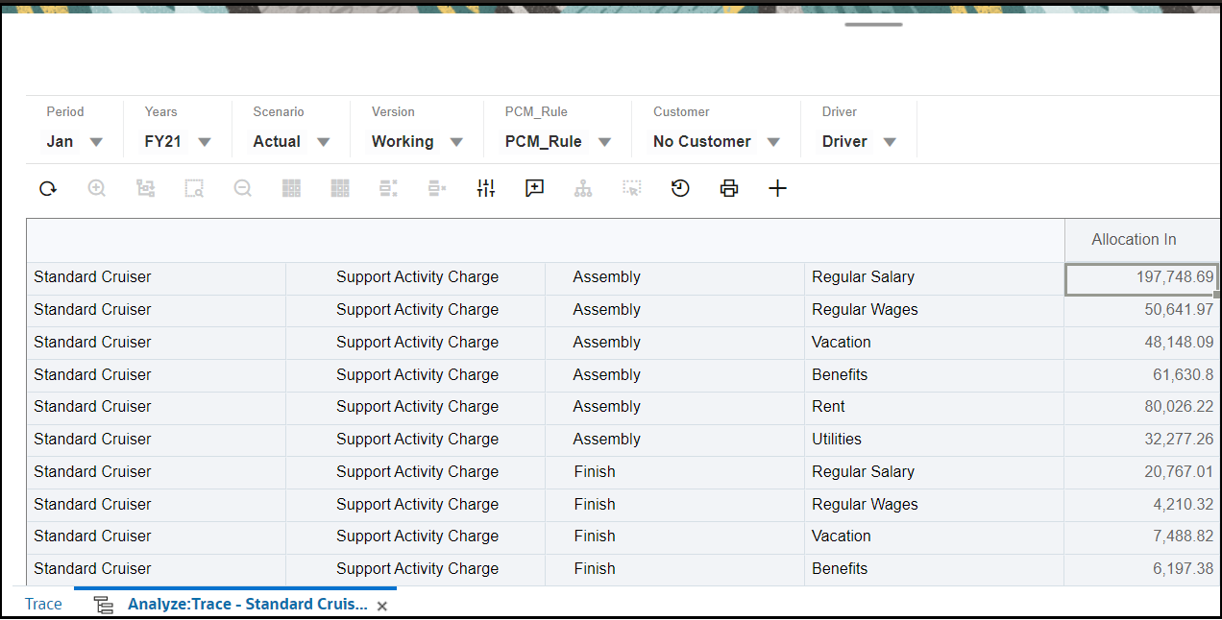Close the Analyze:Trace - Standard Cruiser tab
The image size is (1222, 620).
tap(382, 607)
